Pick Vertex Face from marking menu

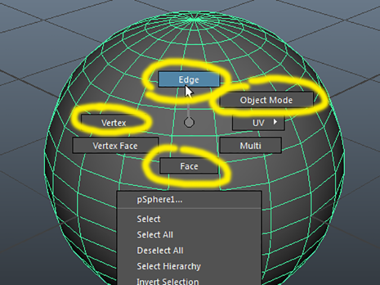click(x=115, y=145)
